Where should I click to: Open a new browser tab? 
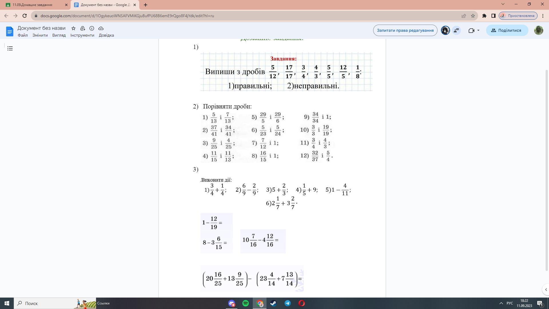pos(146,5)
